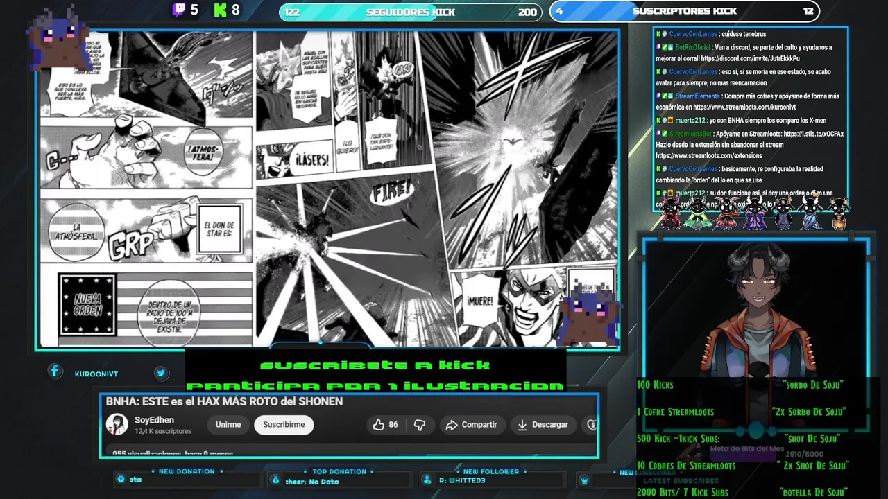The width and height of the screenshot is (888, 499).
Task: Open the Facebook icon beside KUROONIVT
Action: coord(55,371)
